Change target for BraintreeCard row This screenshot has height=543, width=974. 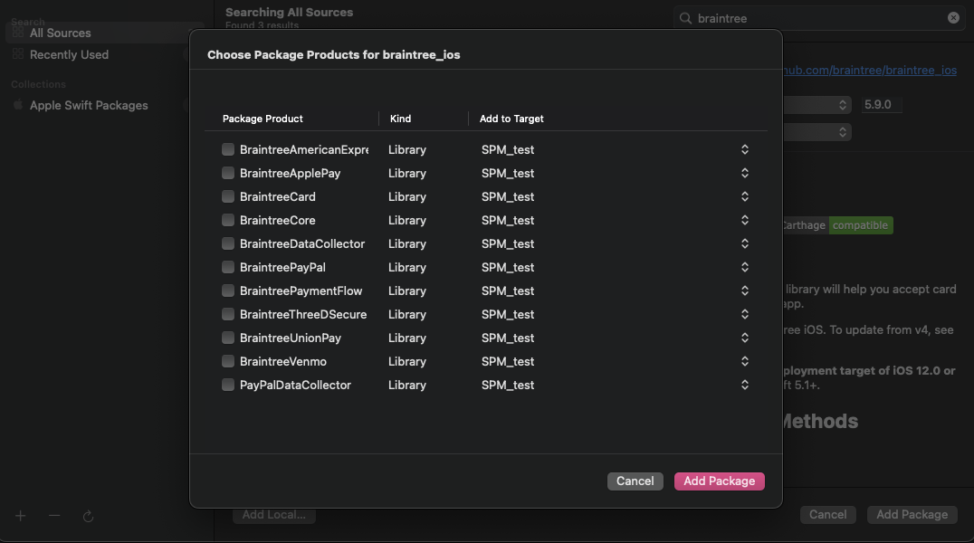[745, 197]
